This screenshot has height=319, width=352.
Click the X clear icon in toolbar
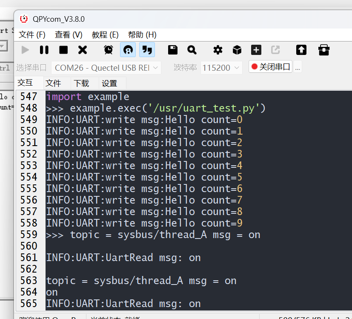(x=83, y=50)
